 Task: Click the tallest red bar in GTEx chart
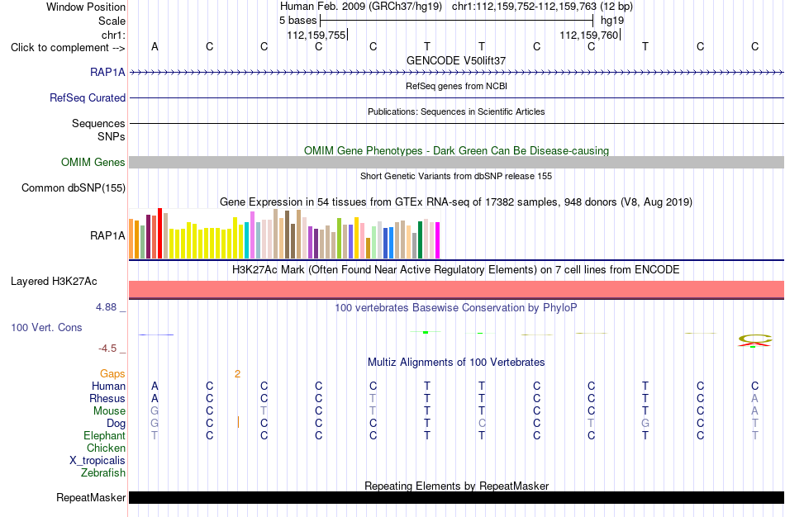160,233
